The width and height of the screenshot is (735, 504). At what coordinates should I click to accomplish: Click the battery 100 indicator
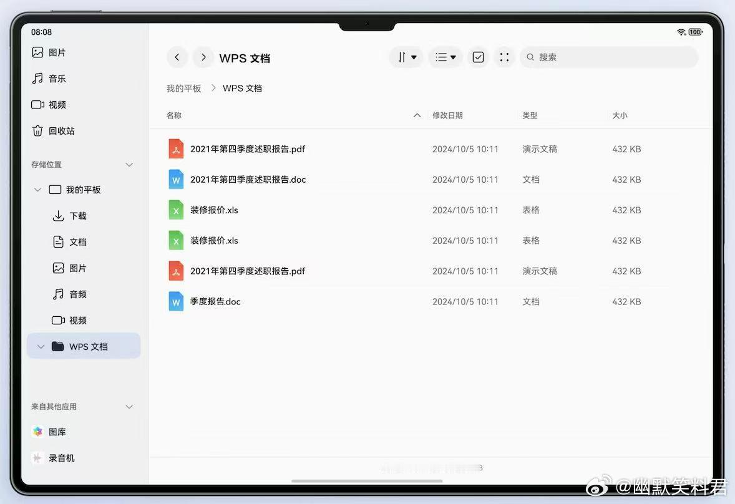pyautogui.click(x=695, y=32)
